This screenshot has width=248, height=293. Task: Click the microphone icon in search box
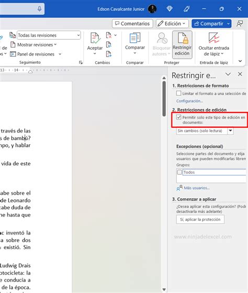(39, 8)
